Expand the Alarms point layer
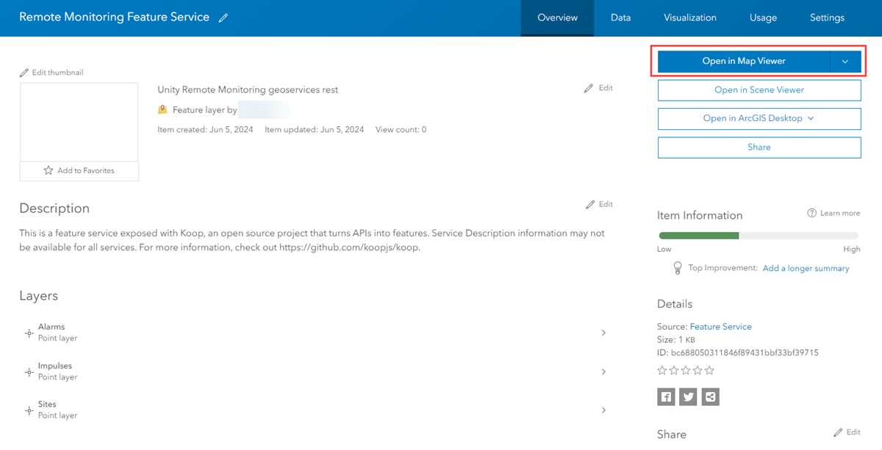The height and width of the screenshot is (450, 882). 603,333
